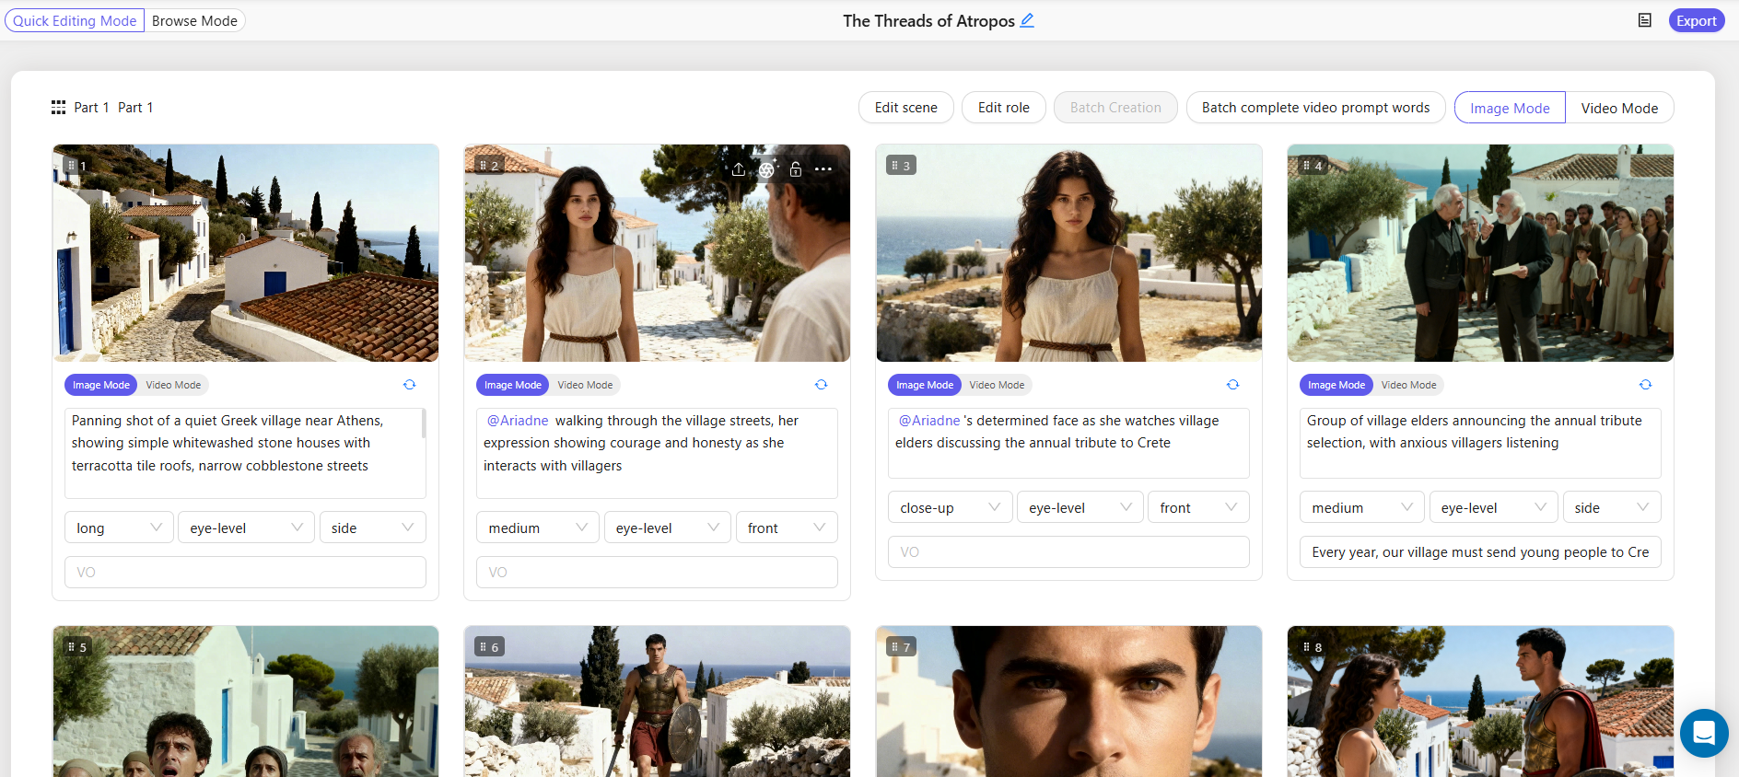The width and height of the screenshot is (1739, 777).
Task: Click the VO field of shot 3
Action: point(1068,551)
